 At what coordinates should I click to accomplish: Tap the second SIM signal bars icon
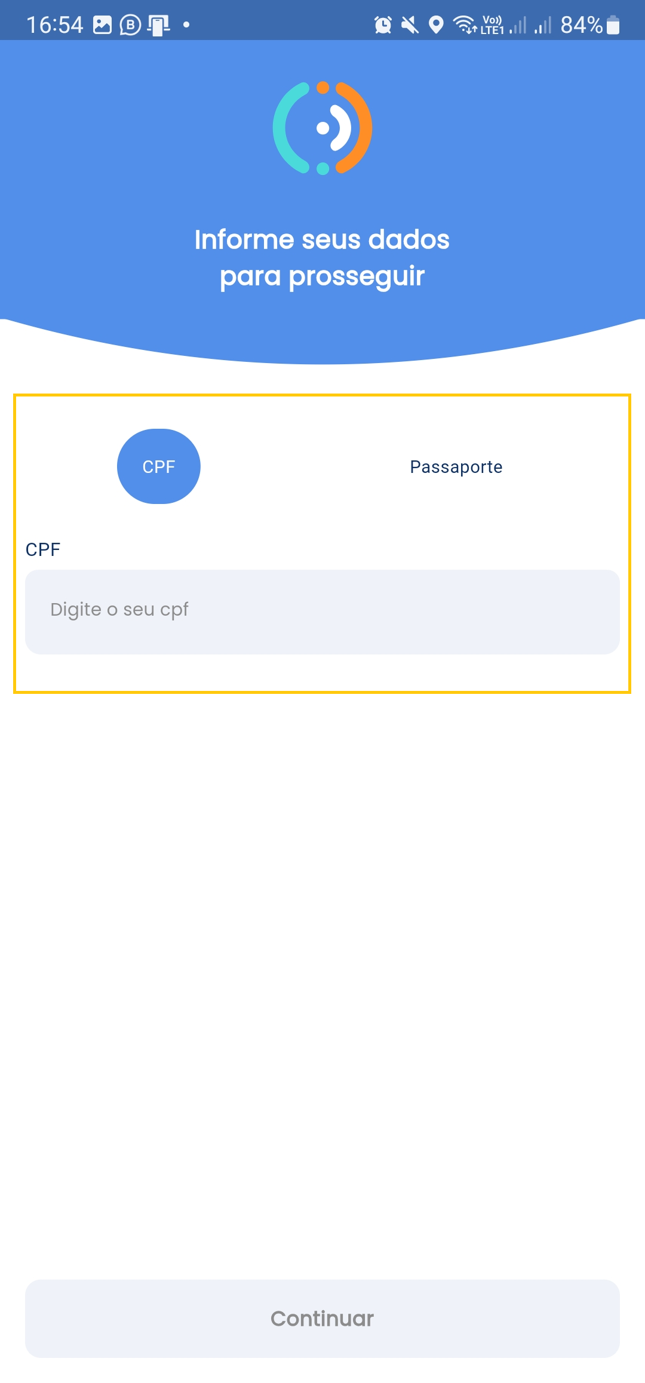(x=543, y=25)
